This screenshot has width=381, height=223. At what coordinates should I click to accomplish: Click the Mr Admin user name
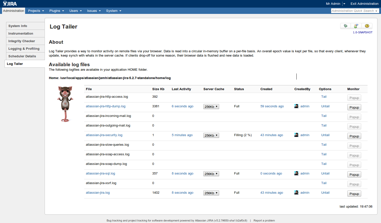(x=333, y=4)
